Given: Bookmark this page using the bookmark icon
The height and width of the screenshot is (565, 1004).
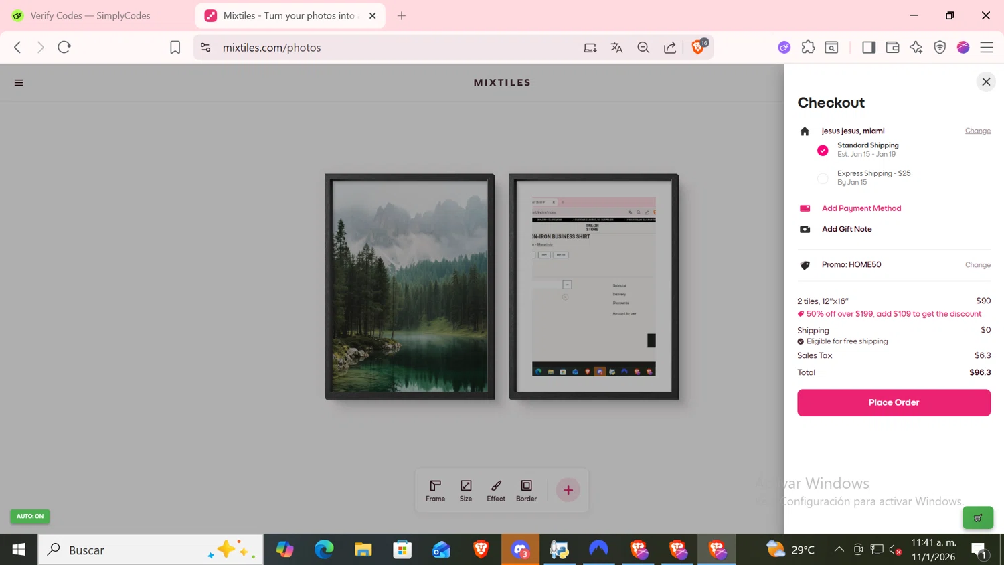Looking at the screenshot, I should 175,48.
